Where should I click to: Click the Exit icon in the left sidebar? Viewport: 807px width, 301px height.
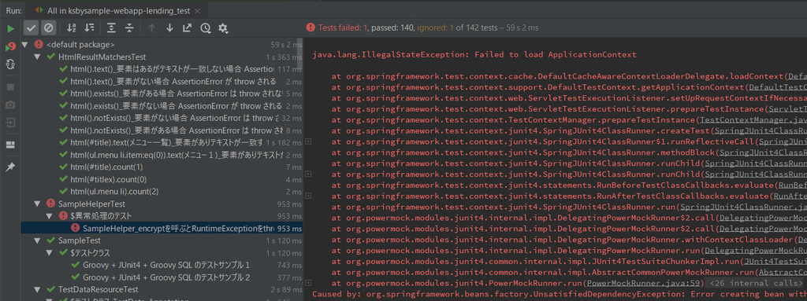tap(10, 123)
